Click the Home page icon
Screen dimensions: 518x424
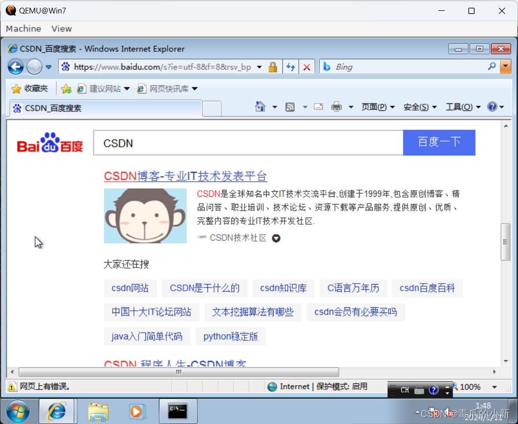click(261, 106)
